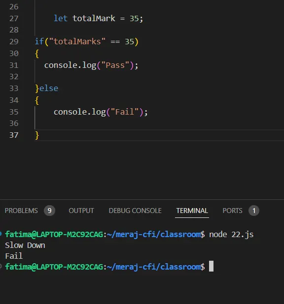Switch to the PORTS tab
Image resolution: width=284 pixels, height=304 pixels.
233,211
